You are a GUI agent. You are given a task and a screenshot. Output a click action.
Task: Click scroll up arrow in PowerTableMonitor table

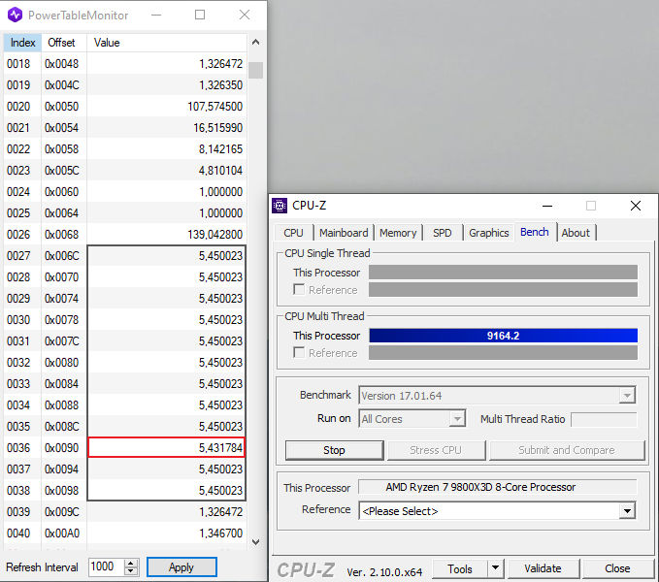(255, 43)
